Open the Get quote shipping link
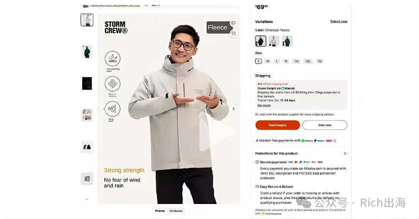Viewport: 419px width, 219px height. (264, 105)
